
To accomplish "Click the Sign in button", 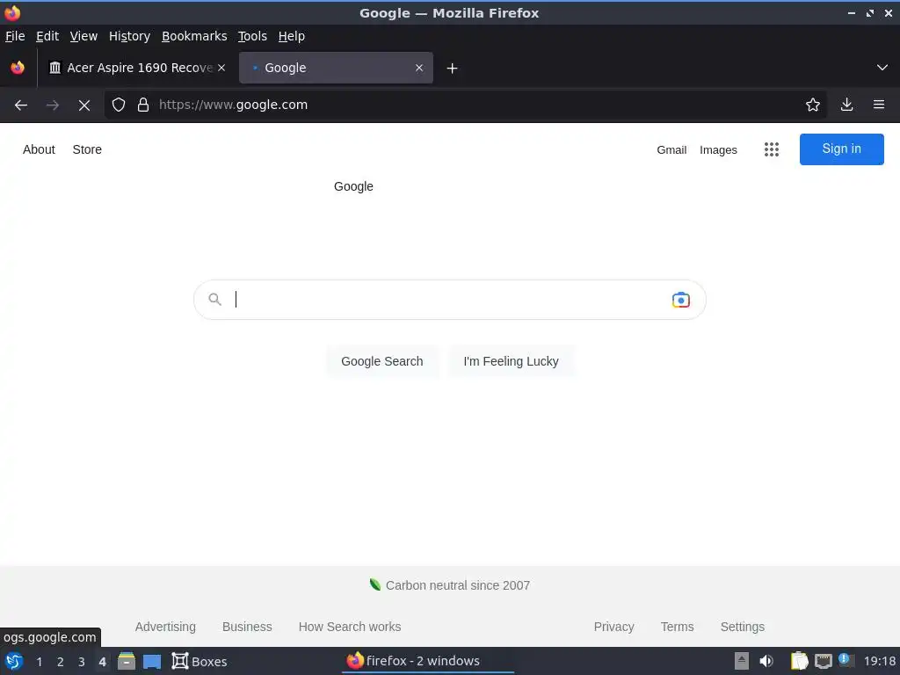I will 841,149.
